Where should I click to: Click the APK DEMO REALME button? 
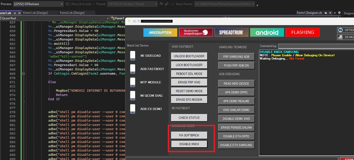pyautogui.click(x=236, y=101)
